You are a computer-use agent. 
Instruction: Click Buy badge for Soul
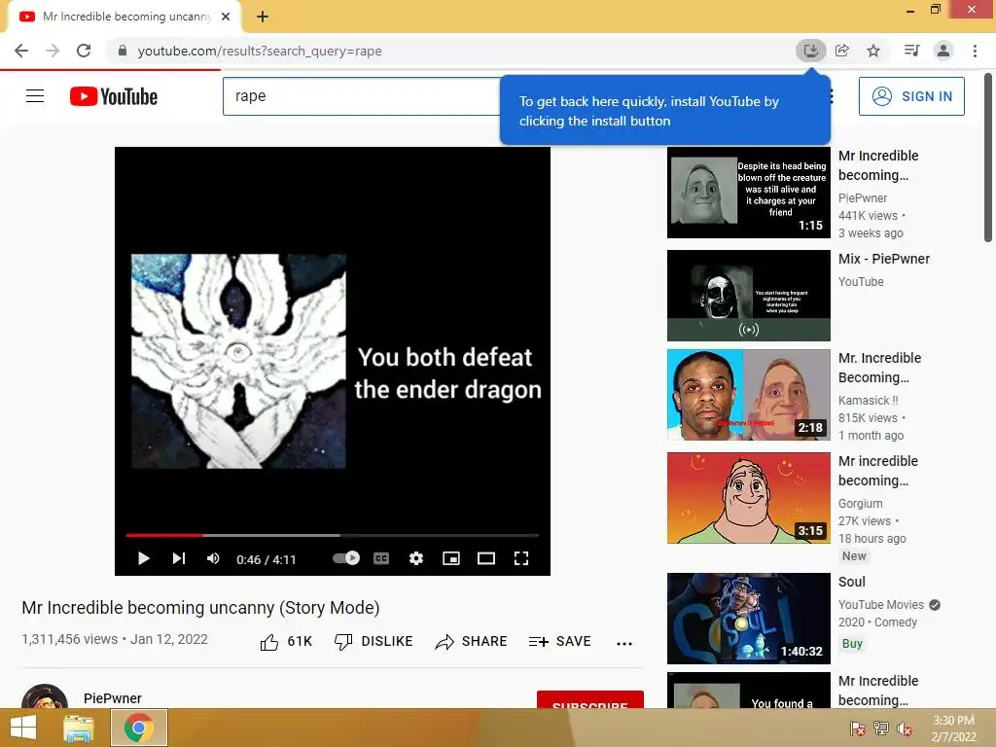tap(852, 644)
